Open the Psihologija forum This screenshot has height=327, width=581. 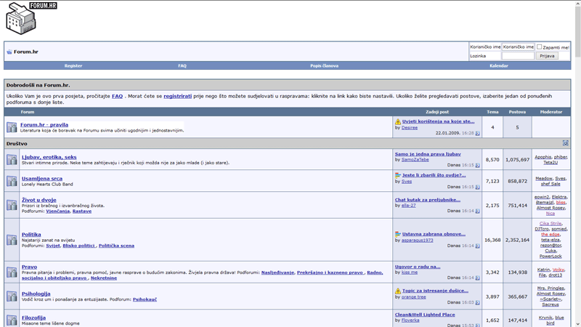point(36,294)
